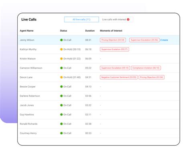Click duration 04:13 in Bessie Cooper row
This screenshot has height=148, width=190.
[88, 87]
